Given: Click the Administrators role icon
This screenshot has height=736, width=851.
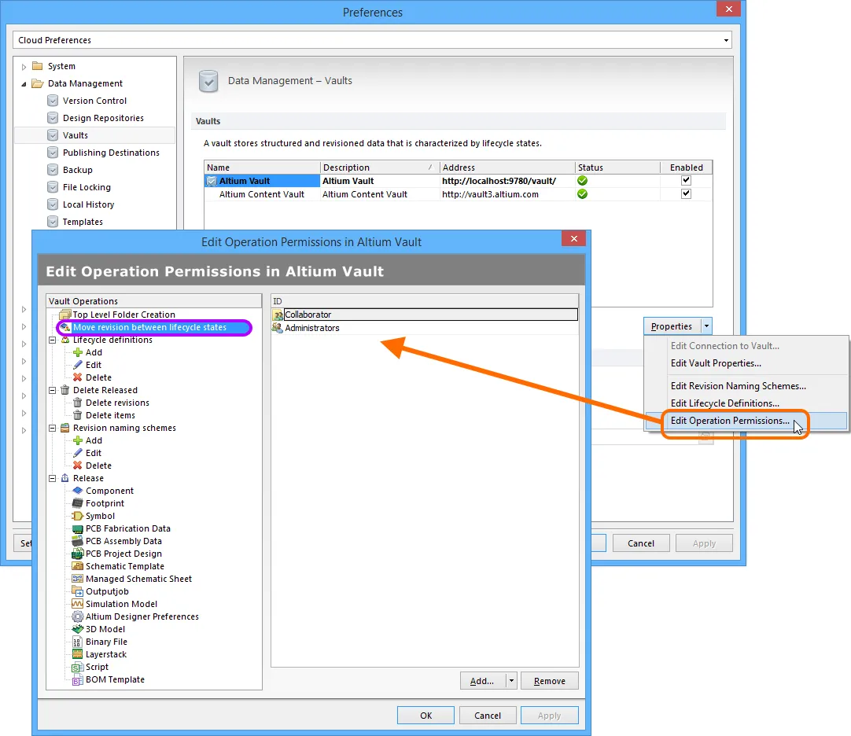Looking at the screenshot, I should click(278, 328).
